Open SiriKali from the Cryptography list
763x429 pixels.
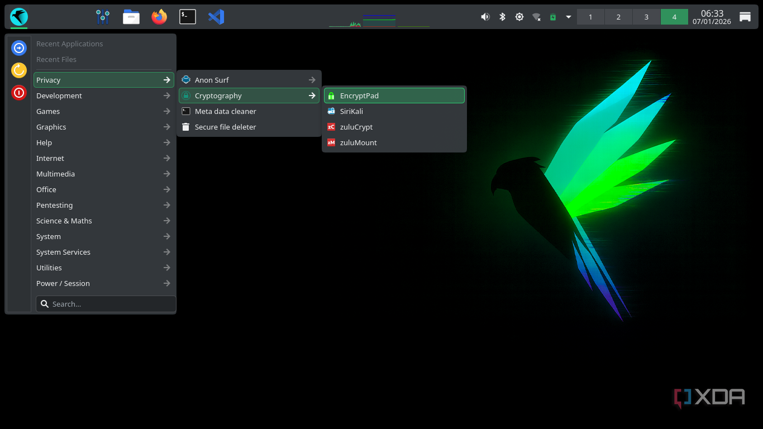tap(351, 111)
